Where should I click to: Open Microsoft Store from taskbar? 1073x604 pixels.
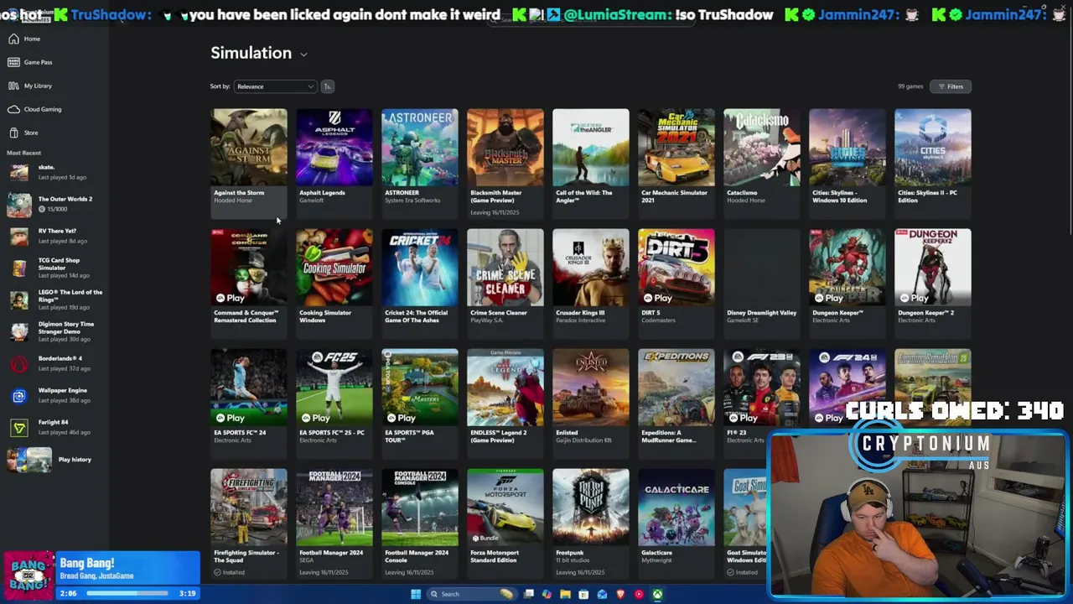tap(583, 594)
